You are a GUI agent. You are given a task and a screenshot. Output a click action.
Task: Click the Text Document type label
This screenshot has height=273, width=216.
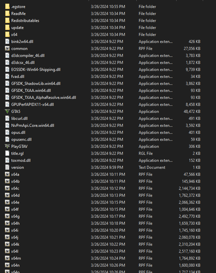point(152,167)
